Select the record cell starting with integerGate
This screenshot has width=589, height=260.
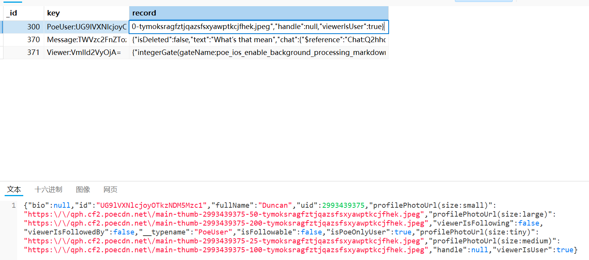pyautogui.click(x=258, y=53)
